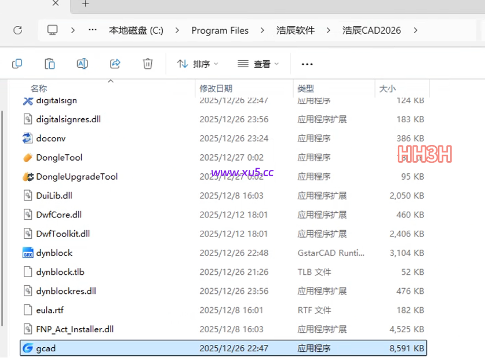Screen dimensions: 485x360
Task: Click the gcad application icon
Action: (x=28, y=348)
